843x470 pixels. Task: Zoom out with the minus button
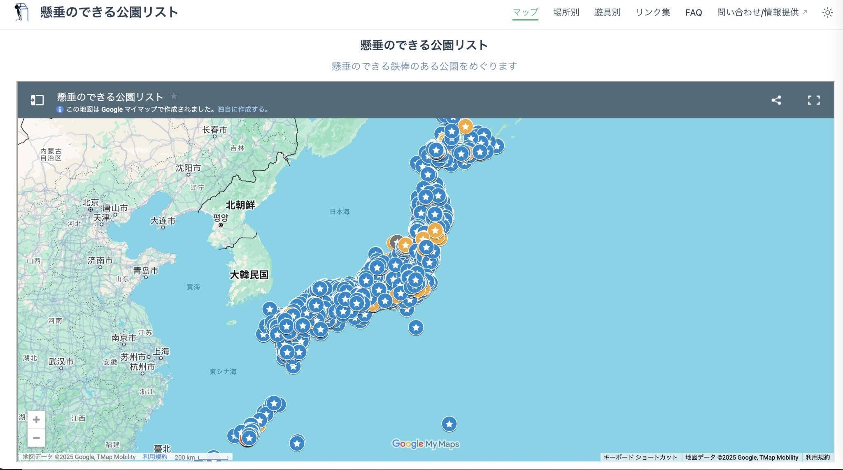(36, 438)
